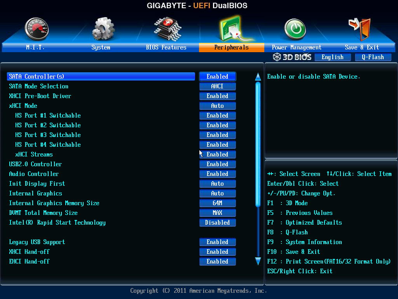Open Intel Rapid Start Technology Disabled option
This screenshot has width=398, height=299.
click(218, 223)
